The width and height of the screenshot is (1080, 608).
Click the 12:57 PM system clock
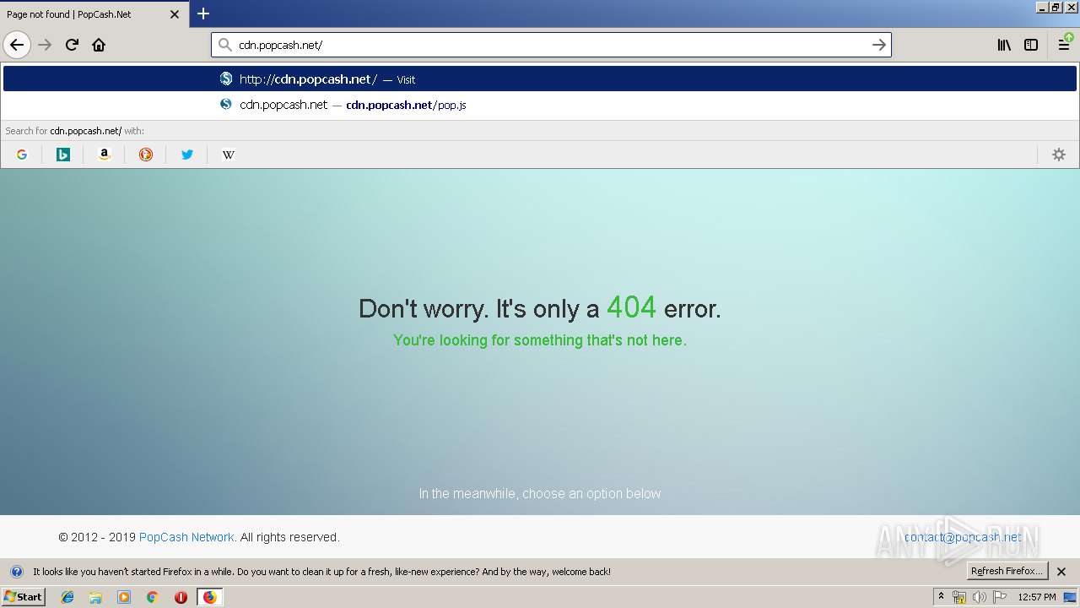(x=1037, y=597)
